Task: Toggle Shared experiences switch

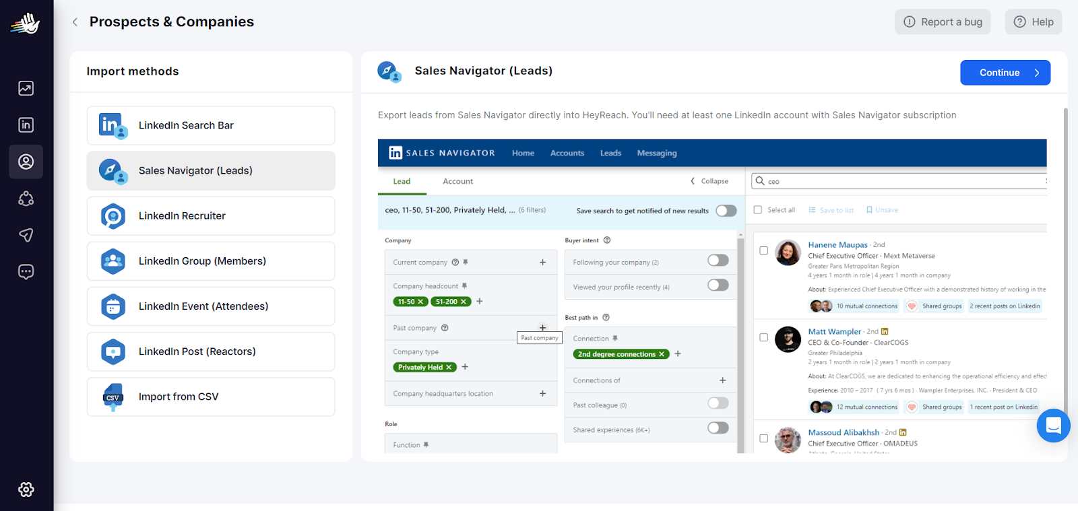Action: point(718,428)
